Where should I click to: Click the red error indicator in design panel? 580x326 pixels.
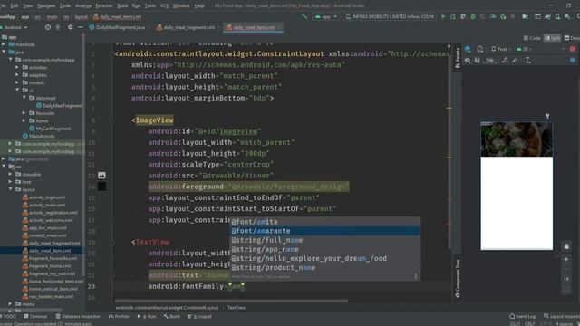pyautogui.click(x=573, y=49)
